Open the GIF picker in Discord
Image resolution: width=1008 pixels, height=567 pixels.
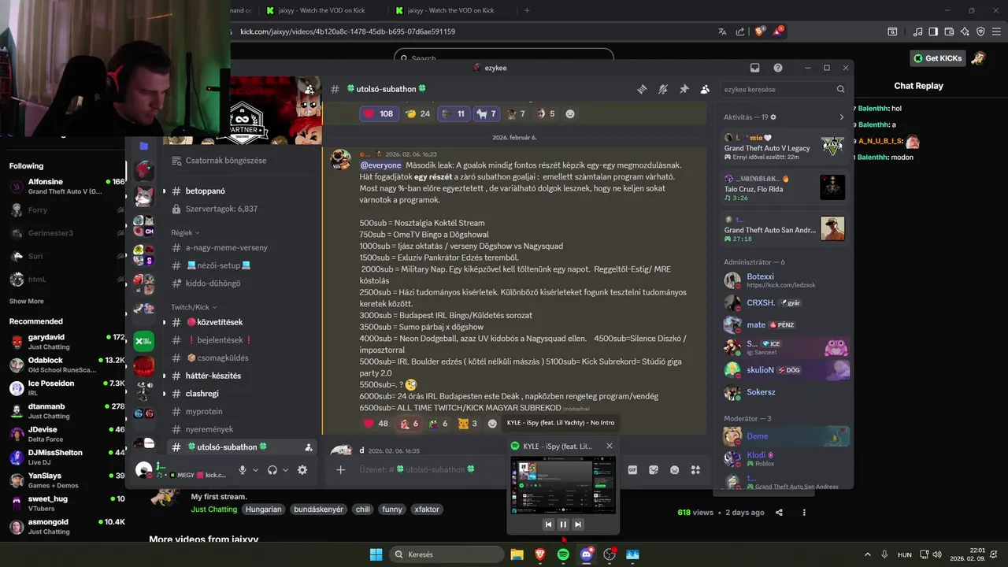pyautogui.click(x=632, y=469)
